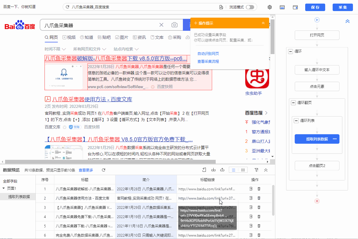Select the 文库 tab in Baidu

pyautogui.click(x=157, y=37)
